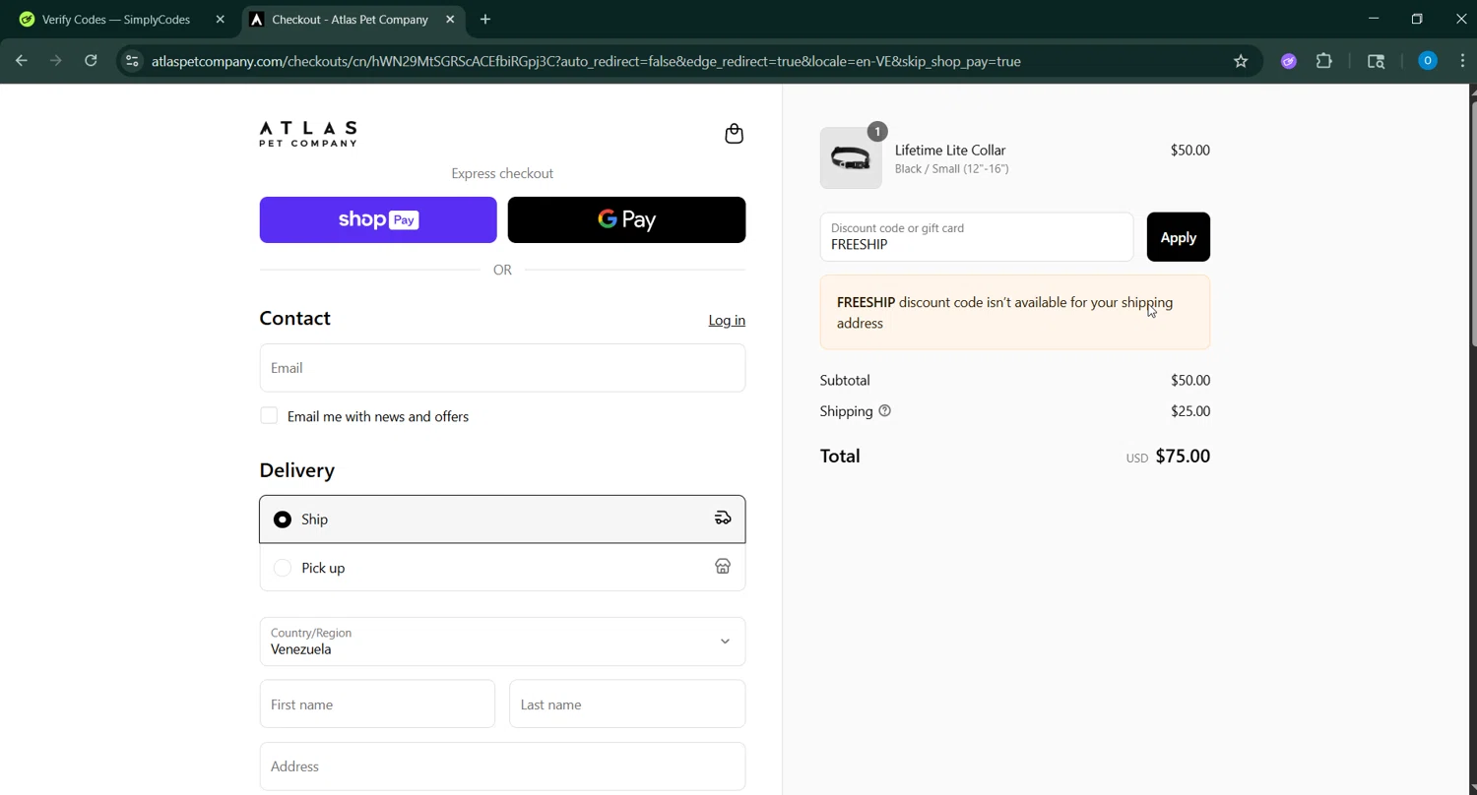The image size is (1477, 795).
Task: Click the Lifetime Lite Collar product thumbnail
Action: click(851, 157)
